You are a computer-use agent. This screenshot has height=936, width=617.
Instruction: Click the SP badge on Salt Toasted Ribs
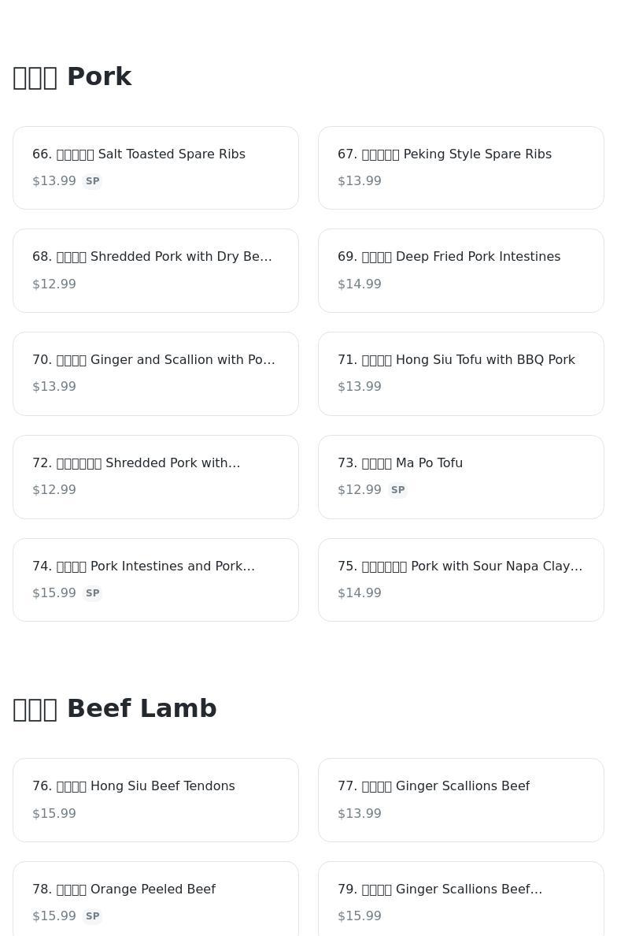tap(92, 181)
